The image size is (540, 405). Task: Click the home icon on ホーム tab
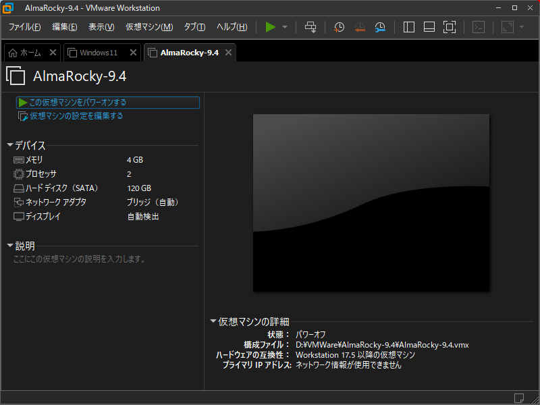[13, 53]
